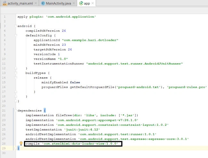The width and height of the screenshot is (208, 158).
Task: Click line number 20 in the gutter
Action: pyautogui.click(x=4, y=106)
